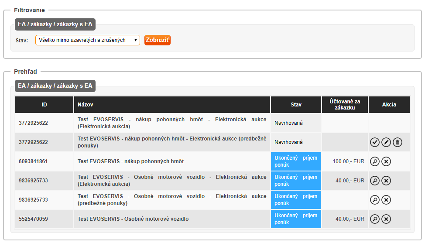
Task: Click cancel X icon for order 5525470059
Action: click(x=386, y=219)
